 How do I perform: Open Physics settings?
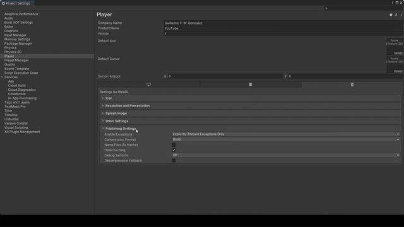pos(10,48)
